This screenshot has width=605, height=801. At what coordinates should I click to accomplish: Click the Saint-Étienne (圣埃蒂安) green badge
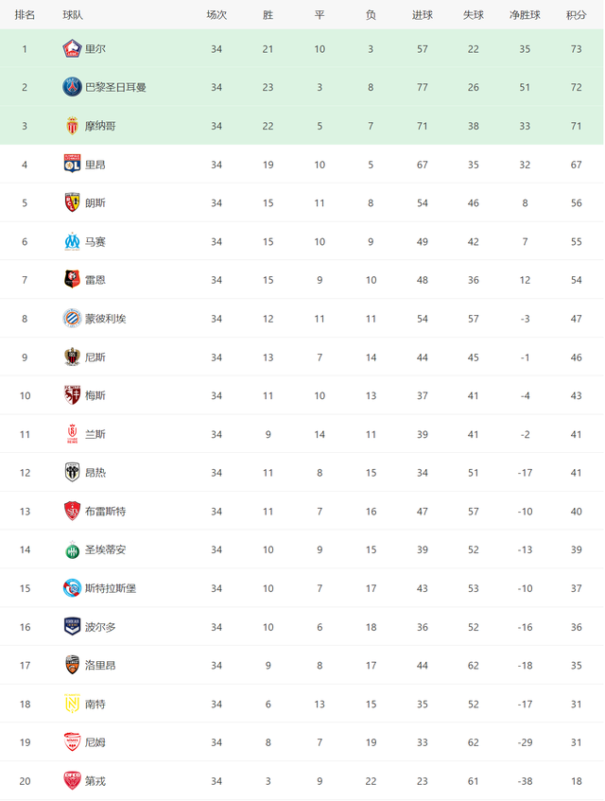click(72, 549)
